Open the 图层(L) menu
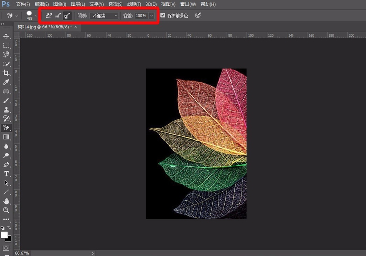This screenshot has height=256, width=366. (77, 4)
